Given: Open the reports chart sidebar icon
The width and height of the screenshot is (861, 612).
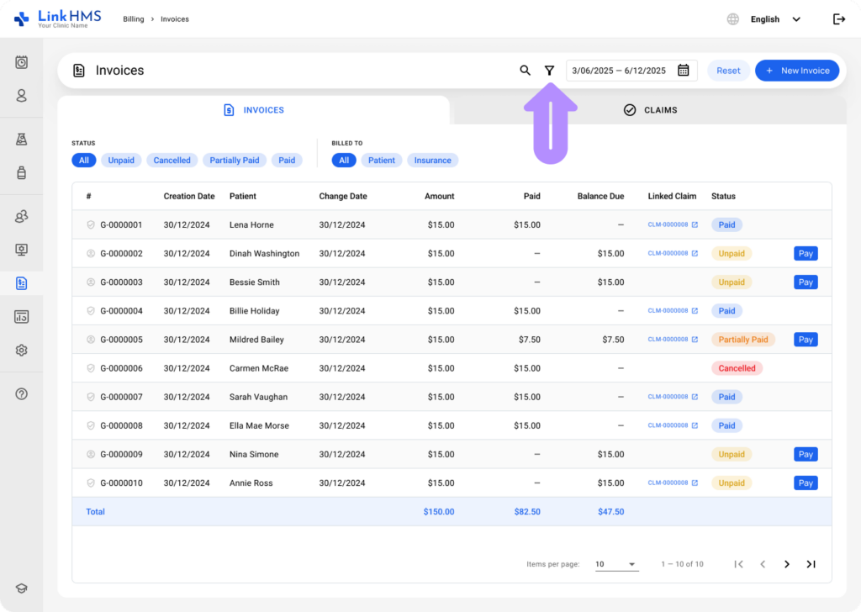Looking at the screenshot, I should tap(21, 317).
